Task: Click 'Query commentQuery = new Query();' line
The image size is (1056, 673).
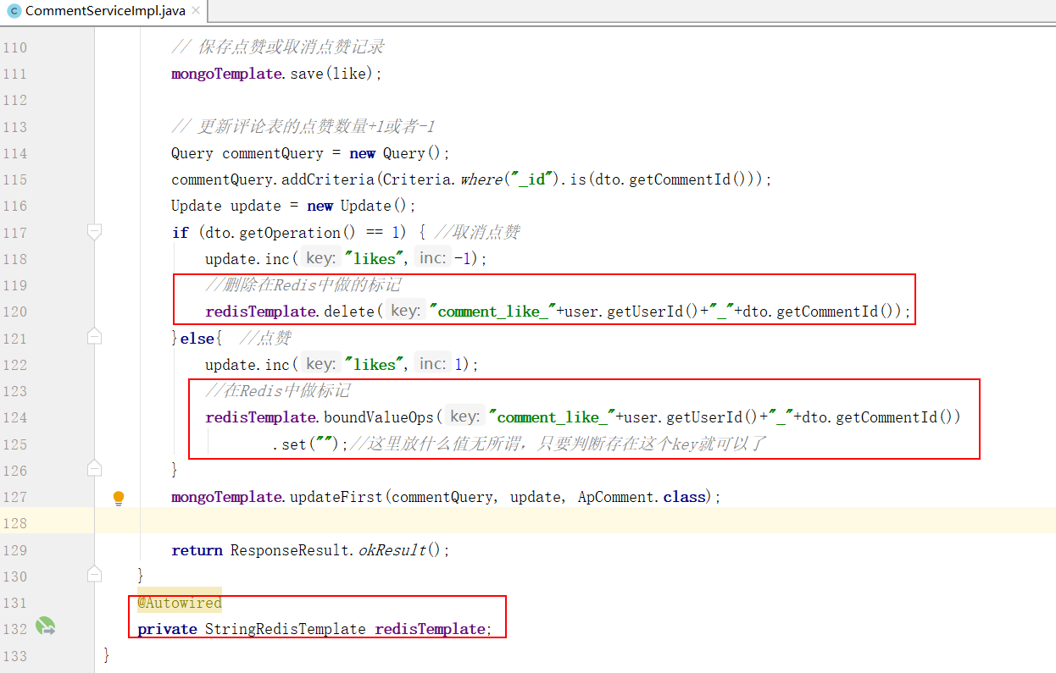Action: coord(310,153)
